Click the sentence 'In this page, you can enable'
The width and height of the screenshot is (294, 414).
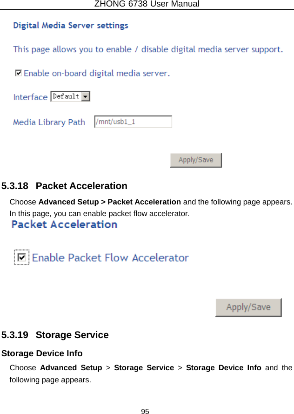(x=100, y=214)
